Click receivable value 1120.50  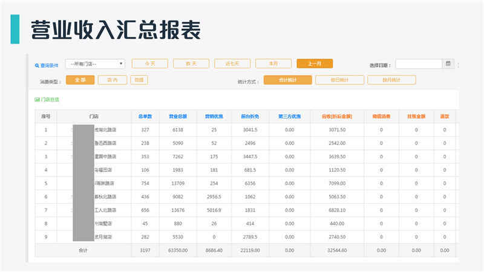click(x=337, y=170)
